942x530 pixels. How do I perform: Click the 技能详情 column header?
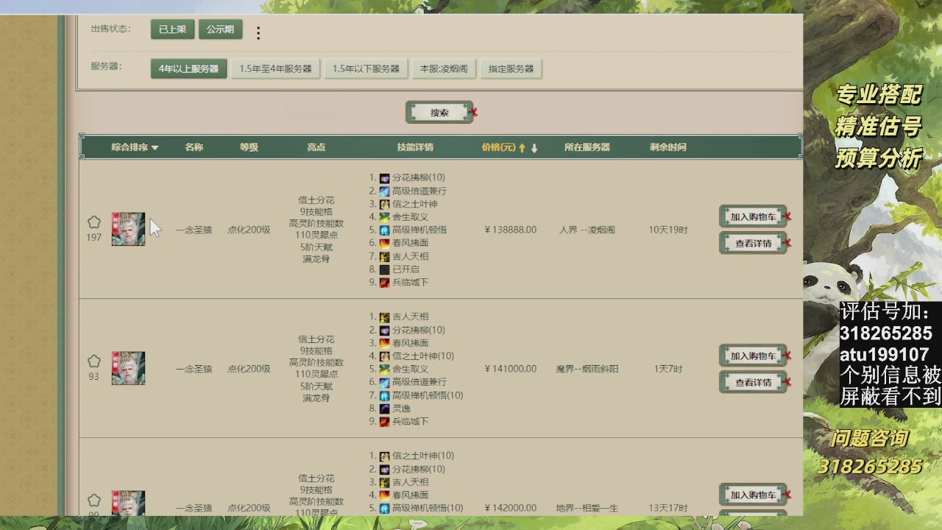[x=415, y=147]
